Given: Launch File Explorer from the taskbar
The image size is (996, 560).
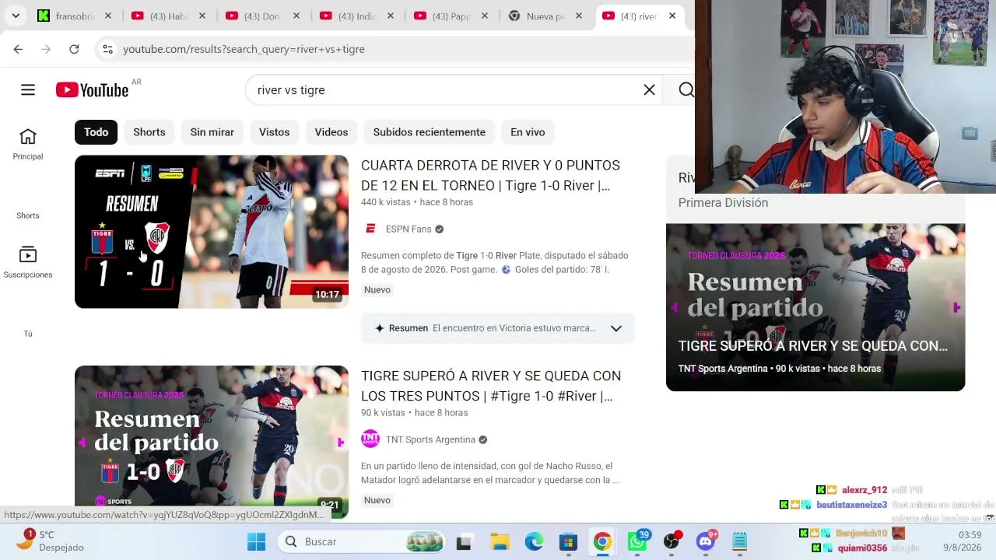Looking at the screenshot, I should [500, 541].
